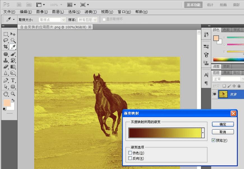
Task: Switch to the 基本功能 workspace
Action: tap(193, 5)
